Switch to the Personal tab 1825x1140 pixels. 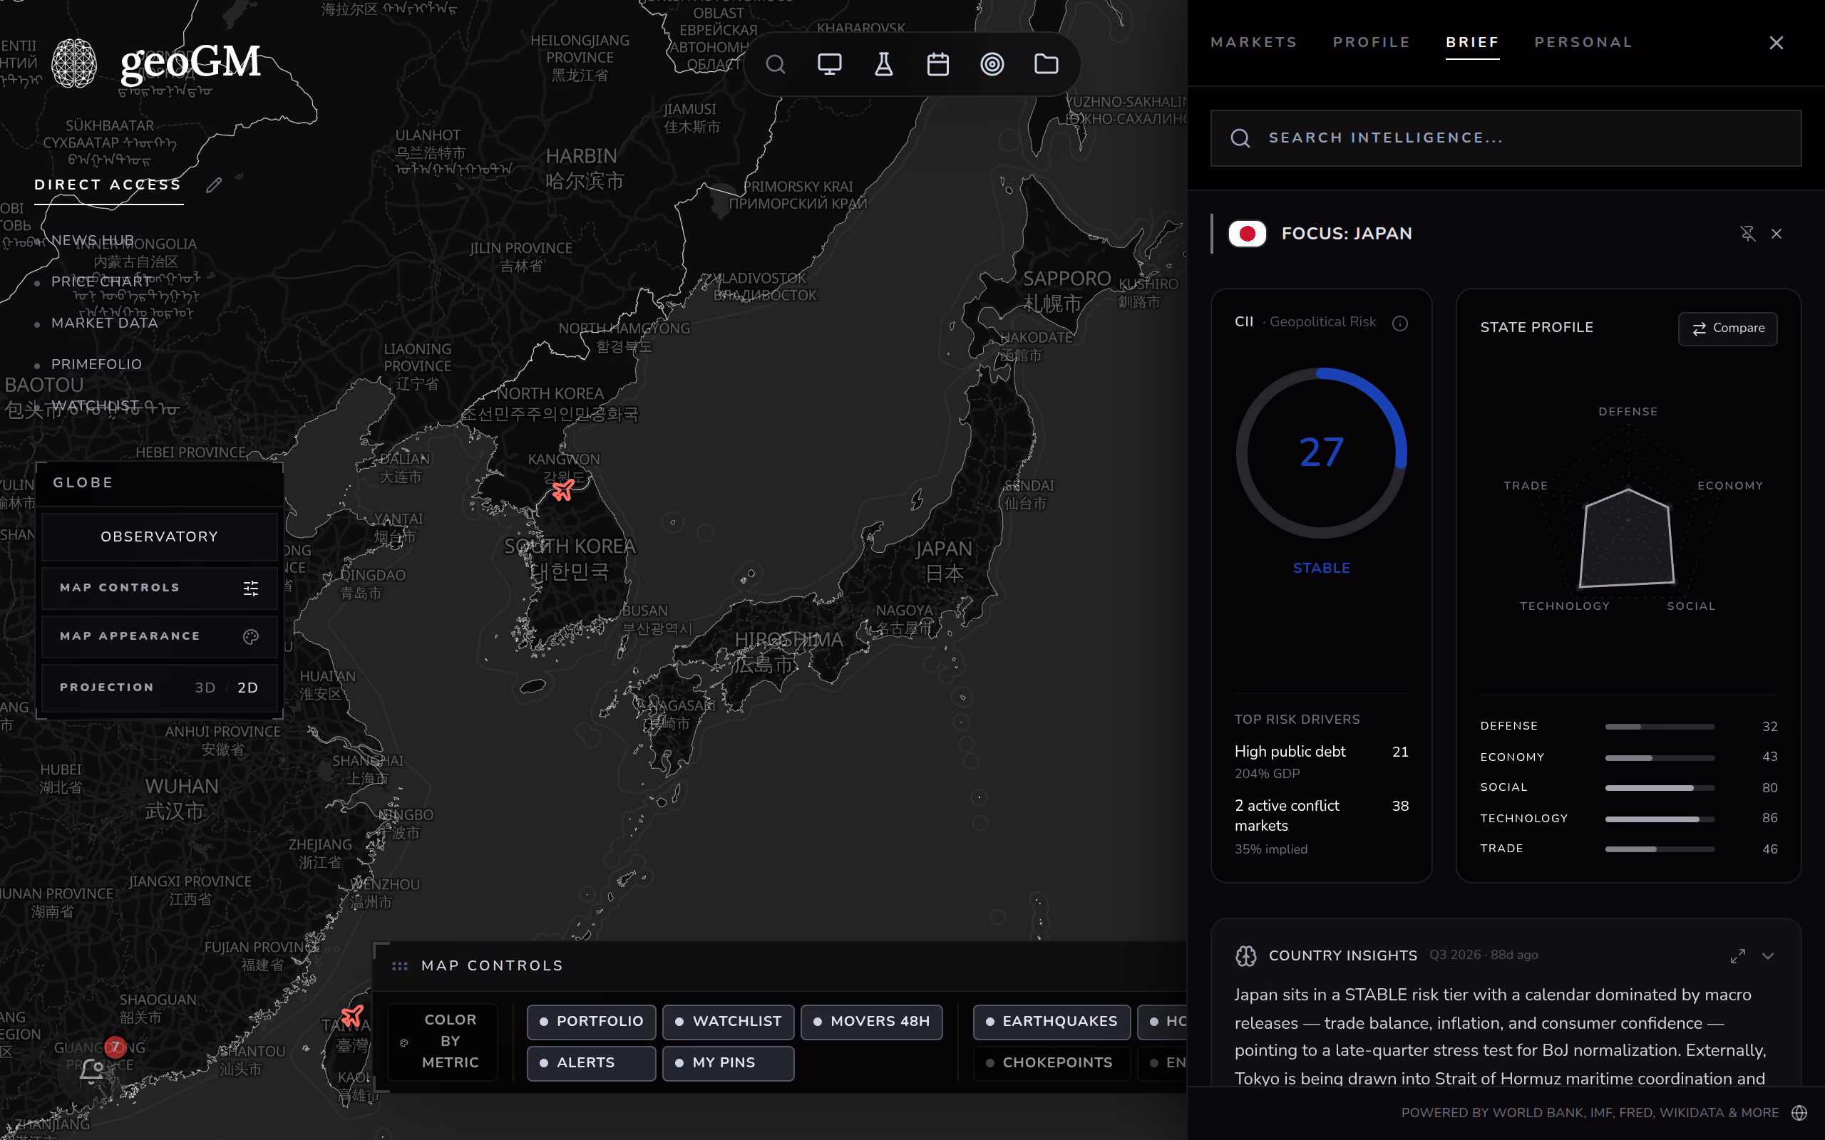[x=1583, y=43]
